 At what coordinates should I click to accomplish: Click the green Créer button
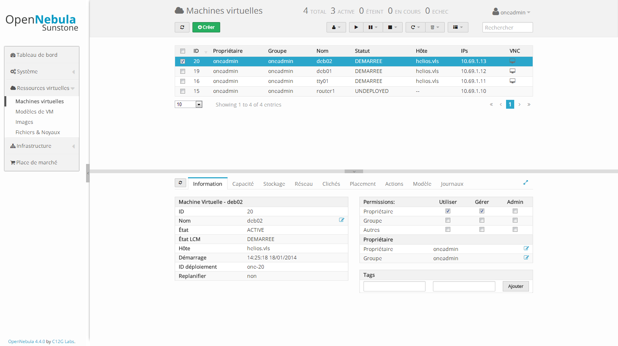[x=206, y=27]
